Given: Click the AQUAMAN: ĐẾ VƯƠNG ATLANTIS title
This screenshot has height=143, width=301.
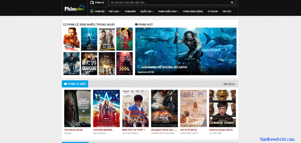Looking at the screenshot, I should (164, 67).
